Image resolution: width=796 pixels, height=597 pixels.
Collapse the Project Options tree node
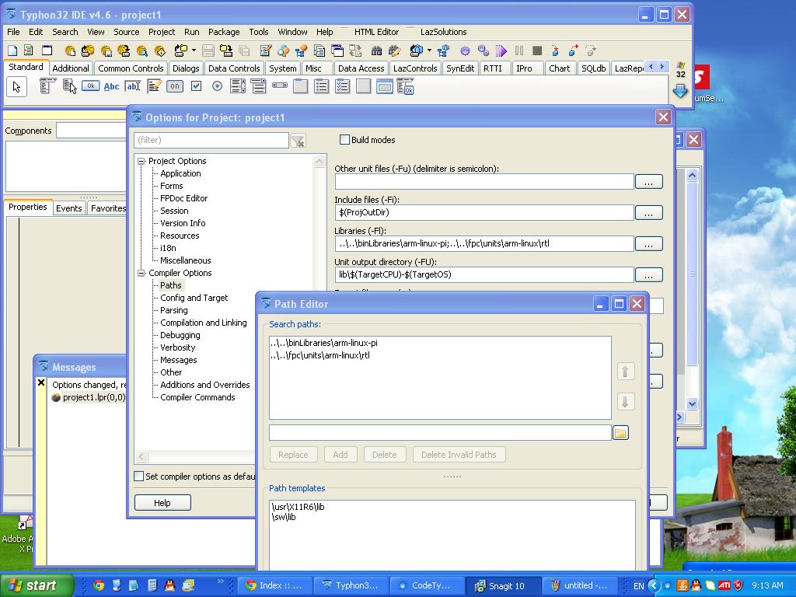[141, 161]
